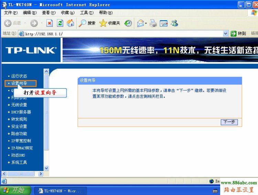Expand DHCP服务器 menu section
This screenshot has width=258, height=195.
pyautogui.click(x=19, y=112)
